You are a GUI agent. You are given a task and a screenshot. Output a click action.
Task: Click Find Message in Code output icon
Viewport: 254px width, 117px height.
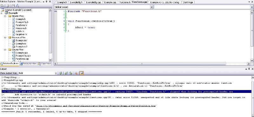61,73
